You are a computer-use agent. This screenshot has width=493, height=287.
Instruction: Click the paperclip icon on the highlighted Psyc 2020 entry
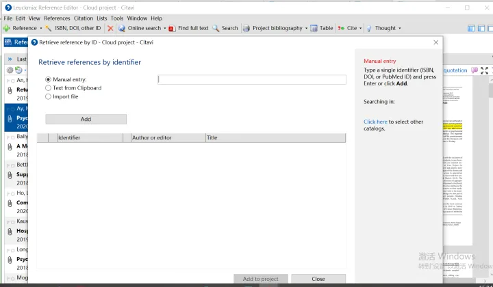10,119
